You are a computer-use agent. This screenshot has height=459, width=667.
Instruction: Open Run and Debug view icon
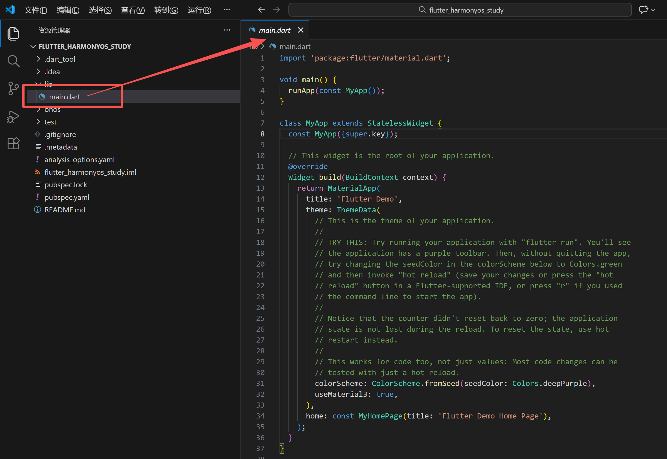click(x=13, y=116)
